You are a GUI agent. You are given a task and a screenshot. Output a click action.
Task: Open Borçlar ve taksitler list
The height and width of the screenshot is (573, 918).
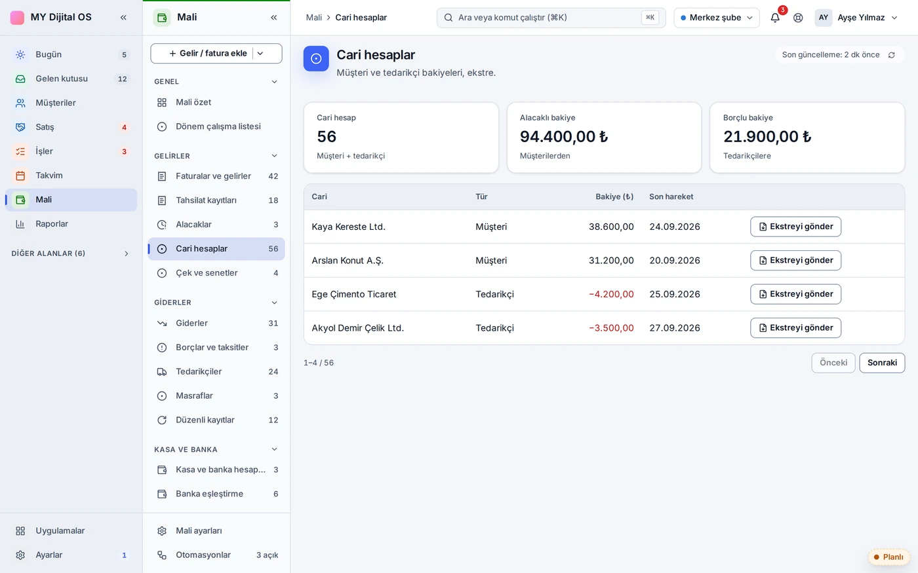216,348
